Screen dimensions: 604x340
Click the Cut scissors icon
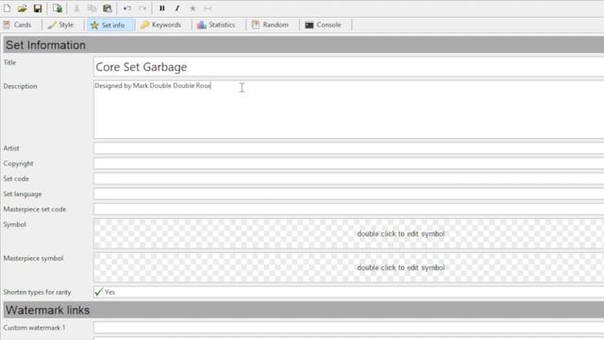coord(76,8)
